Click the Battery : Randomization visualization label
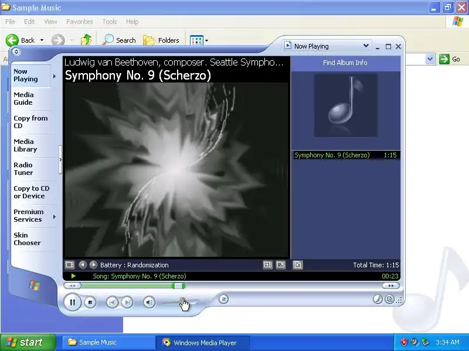Image resolution: width=469 pixels, height=351 pixels. [x=134, y=265]
